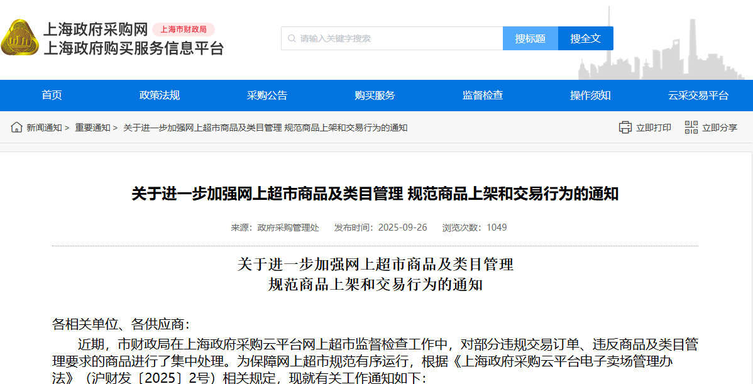Click the printer icon for 立即打印
753x384 pixels.
[625, 128]
